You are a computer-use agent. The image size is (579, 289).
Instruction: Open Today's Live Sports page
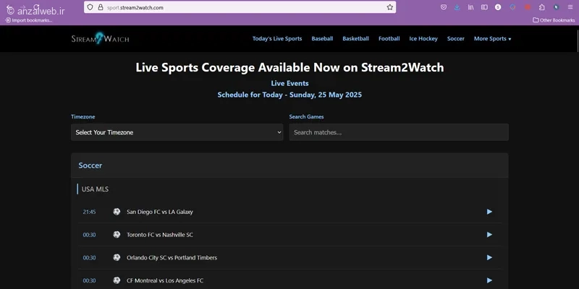tap(277, 39)
